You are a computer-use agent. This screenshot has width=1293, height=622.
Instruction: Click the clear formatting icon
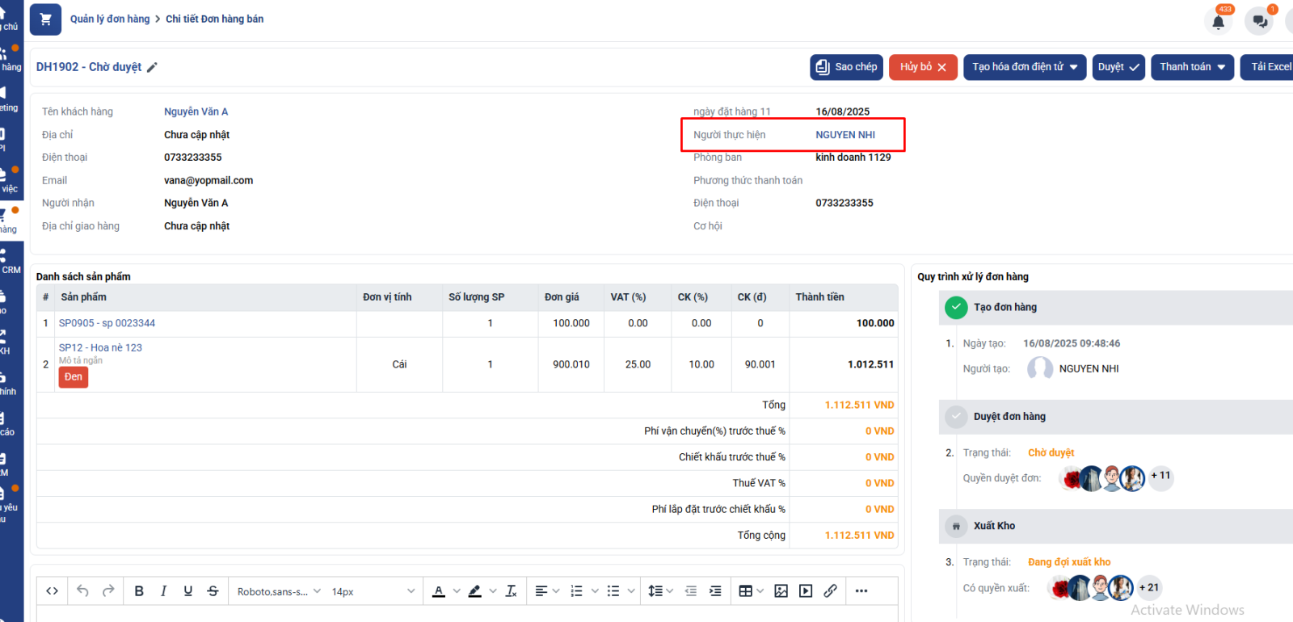point(511,591)
